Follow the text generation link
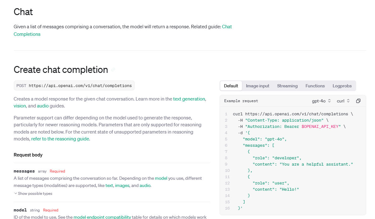Viewport: 375px width, 219px height. tap(189, 99)
